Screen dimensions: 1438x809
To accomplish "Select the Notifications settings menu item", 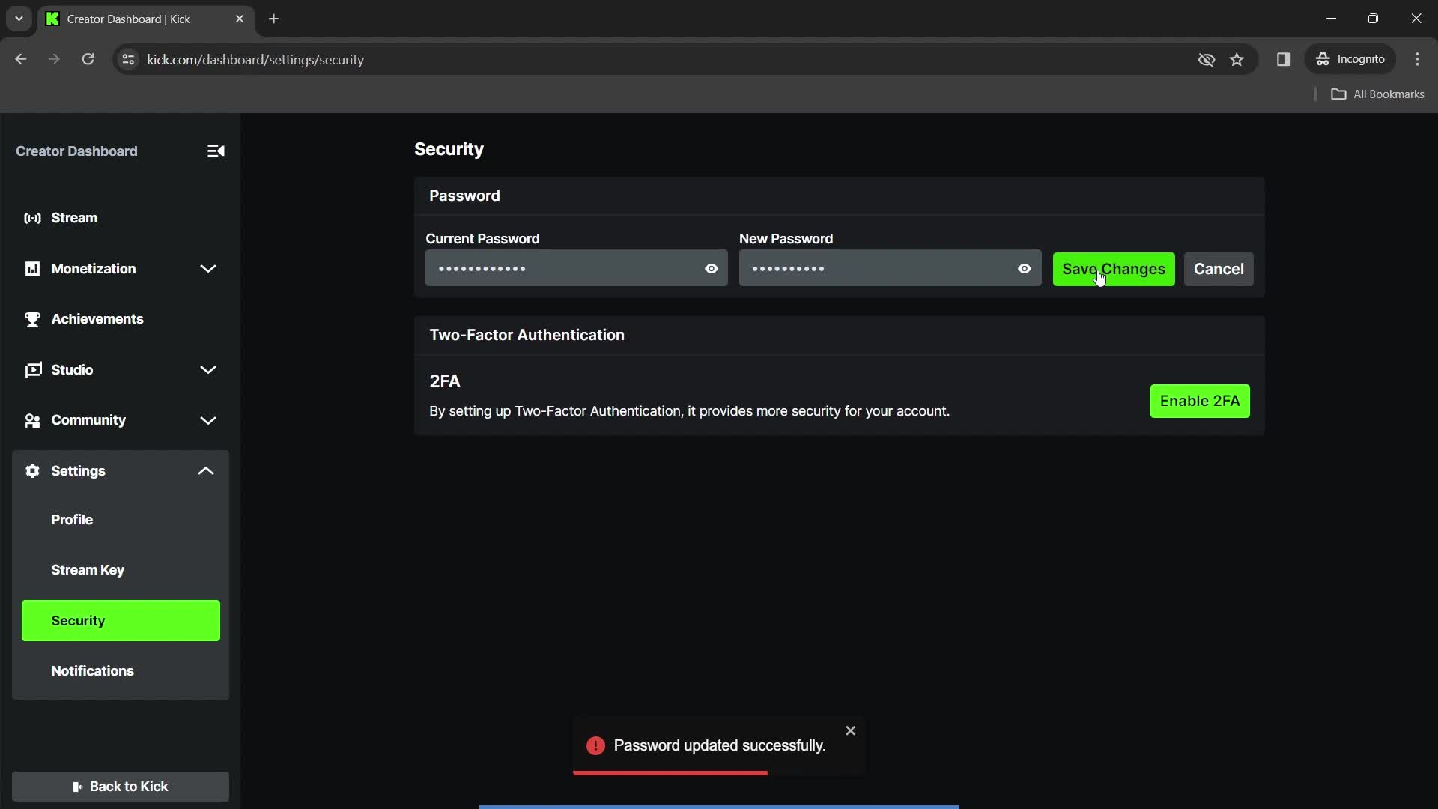I will [93, 670].
